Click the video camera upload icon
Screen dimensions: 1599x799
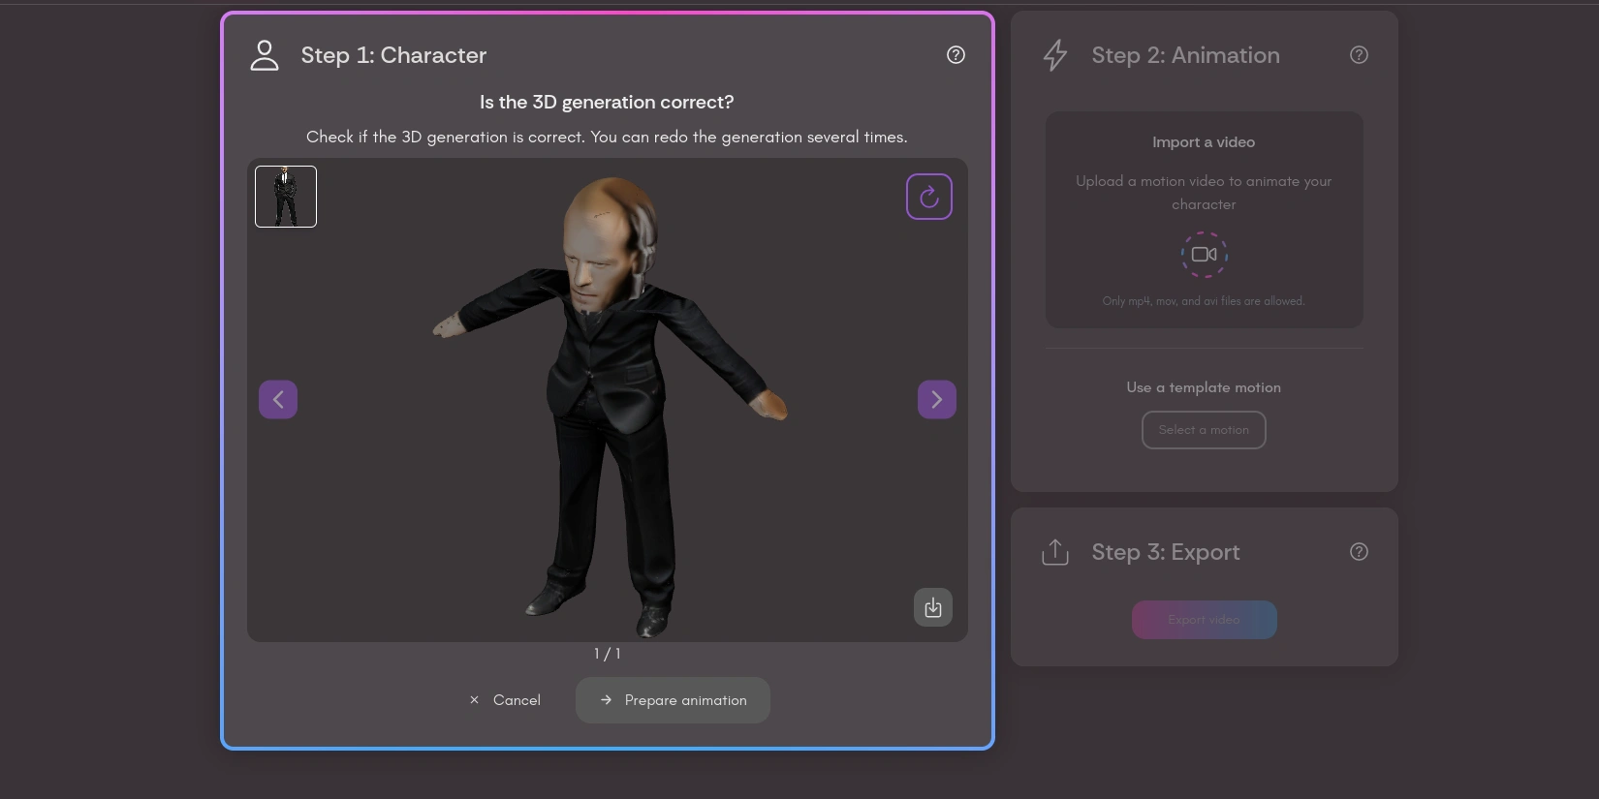[1204, 255]
